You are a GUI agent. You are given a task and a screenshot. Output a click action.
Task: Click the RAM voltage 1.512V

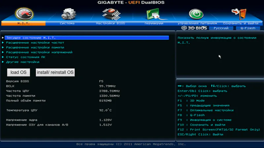pos(105,125)
